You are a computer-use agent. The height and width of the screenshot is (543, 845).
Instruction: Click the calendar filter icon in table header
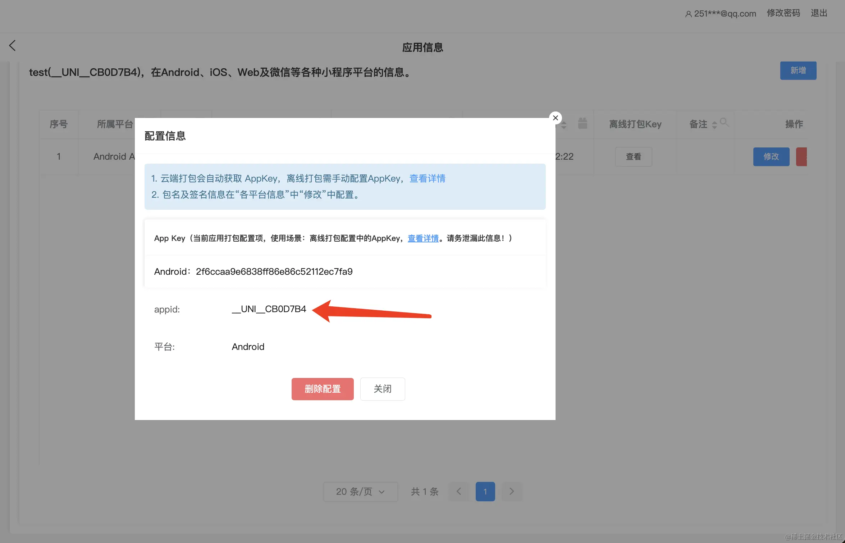[x=583, y=124]
